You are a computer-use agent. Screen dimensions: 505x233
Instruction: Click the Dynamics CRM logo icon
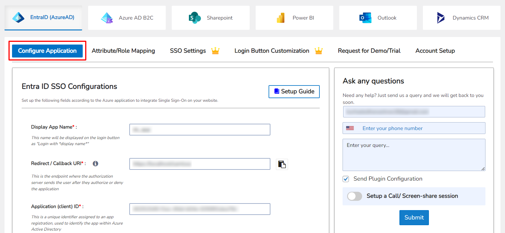(441, 18)
